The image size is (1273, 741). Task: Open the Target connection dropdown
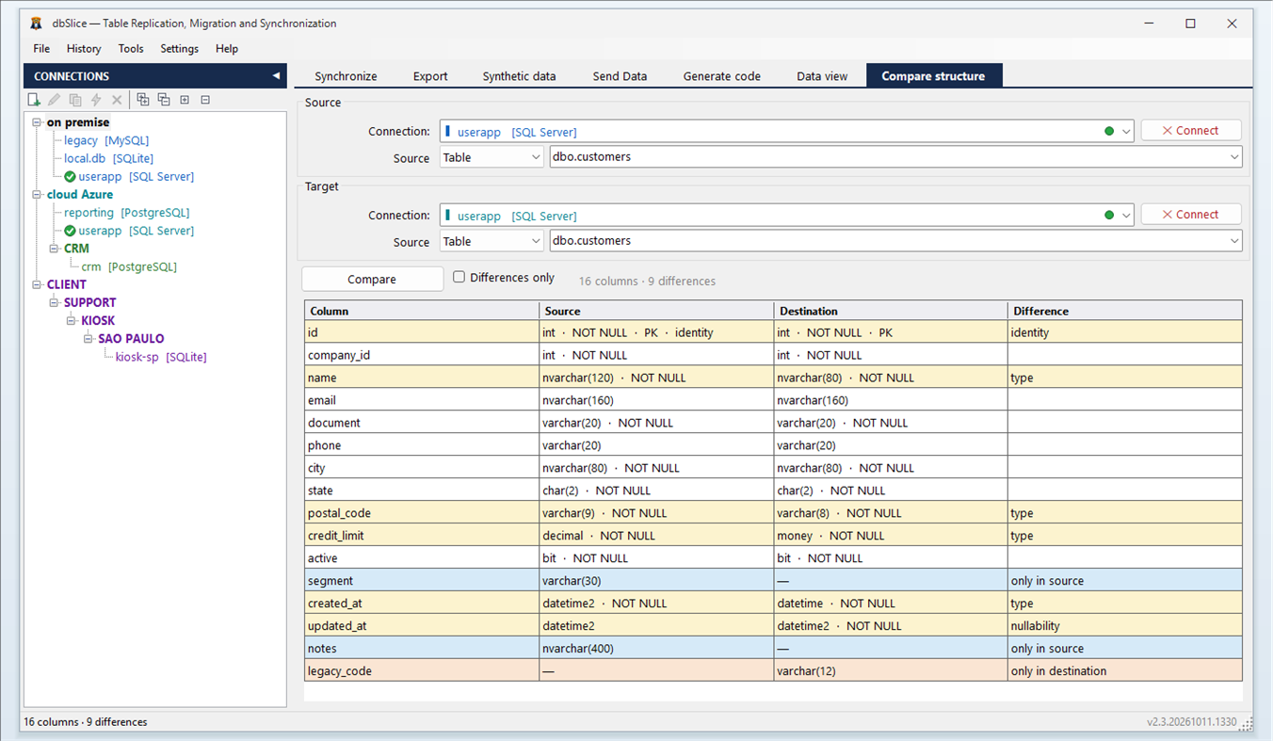coord(1126,216)
